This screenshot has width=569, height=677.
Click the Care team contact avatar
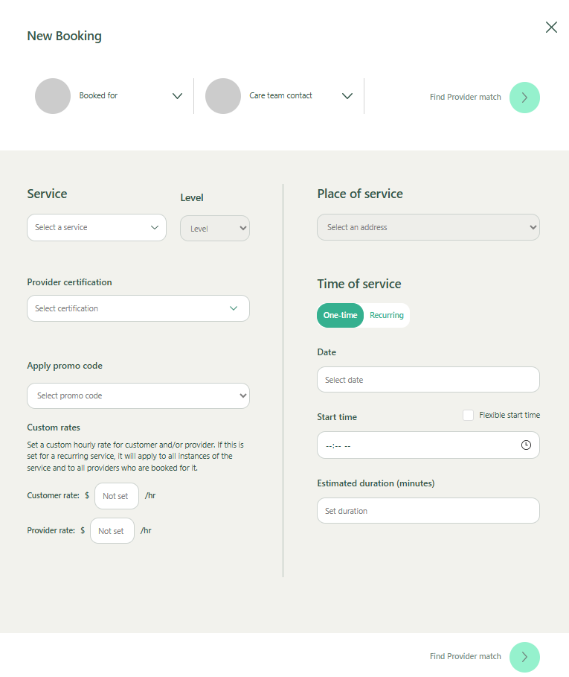(x=223, y=96)
